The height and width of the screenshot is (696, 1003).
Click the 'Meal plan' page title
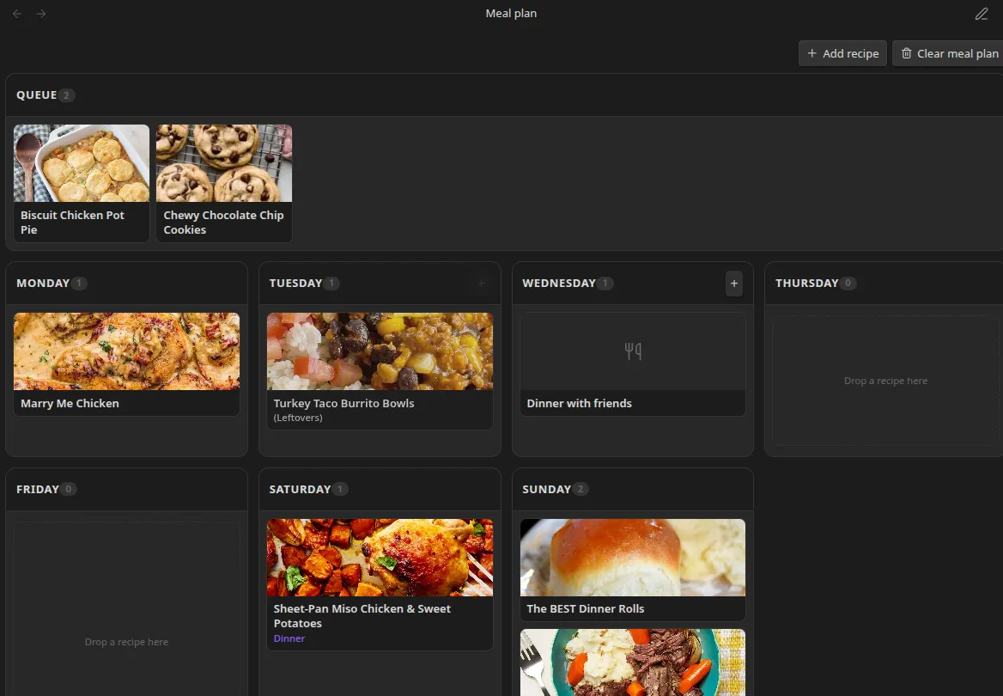[x=511, y=14]
